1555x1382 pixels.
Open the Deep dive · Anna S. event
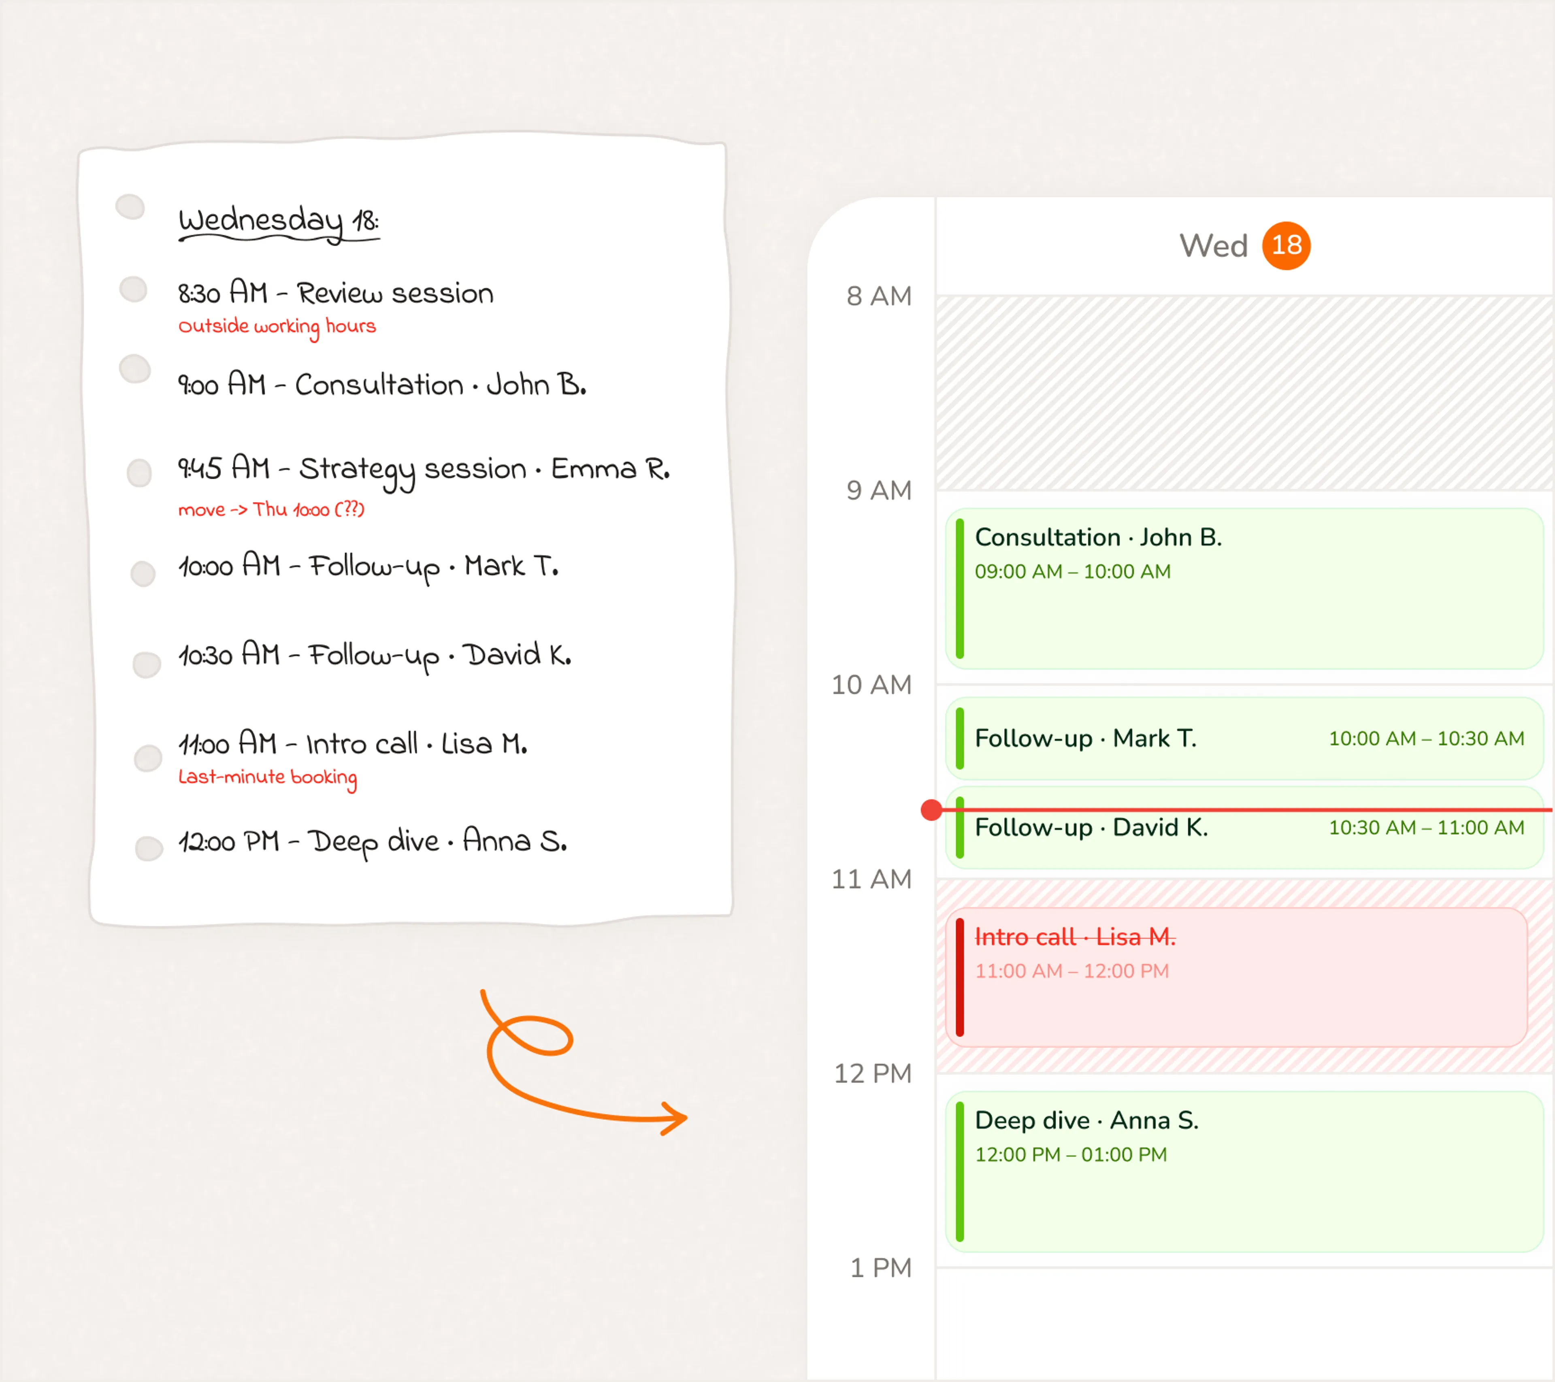coord(1244,1171)
